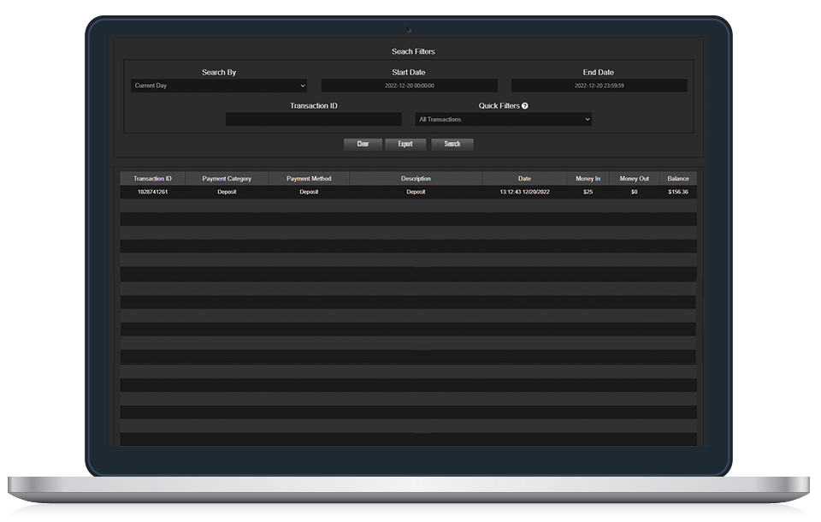The width and height of the screenshot is (821, 522).
Task: Click the Transaction ID input field
Action: pos(314,120)
